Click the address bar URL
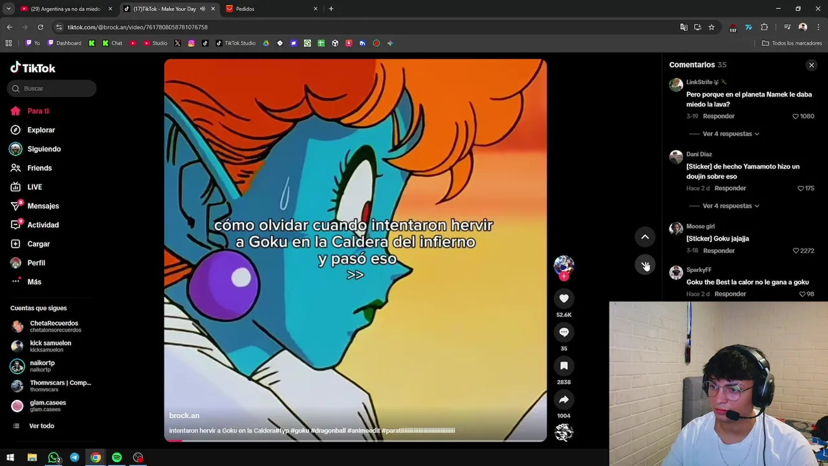 point(137,27)
